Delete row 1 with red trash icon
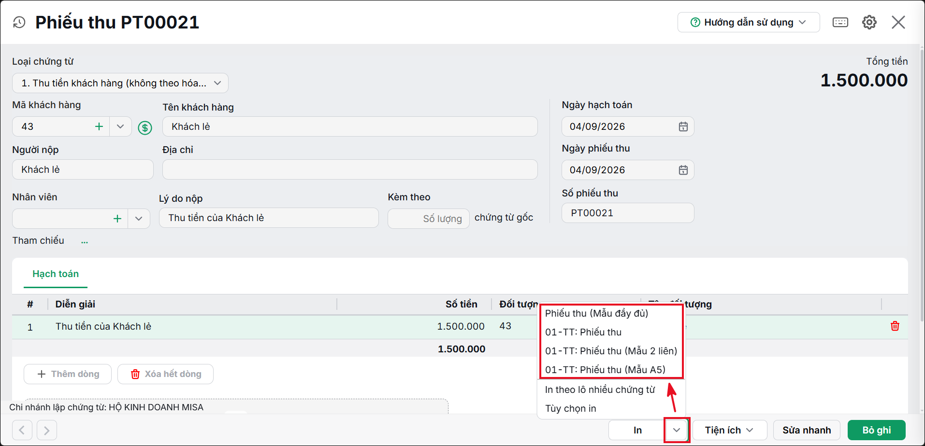The width and height of the screenshot is (925, 446). [x=895, y=326]
